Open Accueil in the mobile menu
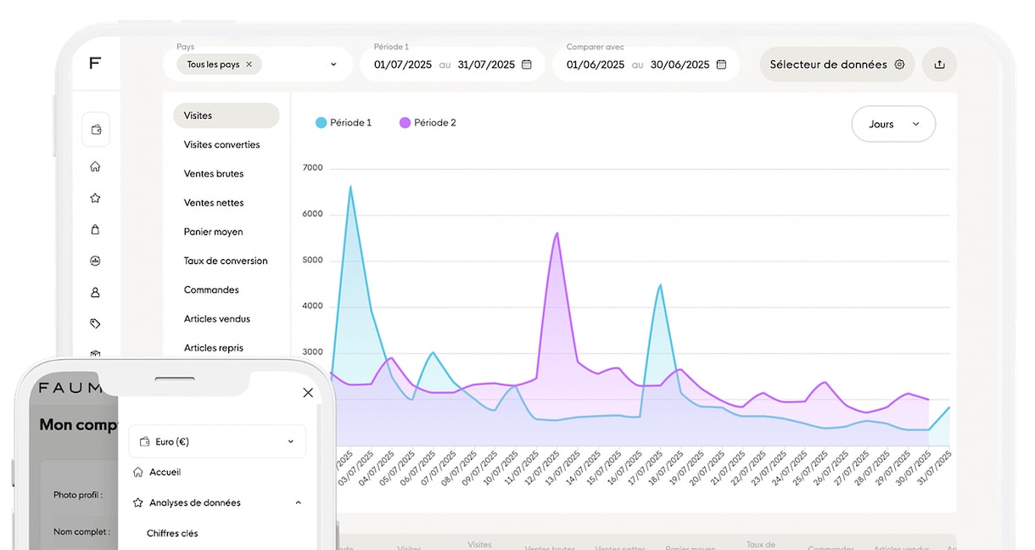 coord(165,472)
